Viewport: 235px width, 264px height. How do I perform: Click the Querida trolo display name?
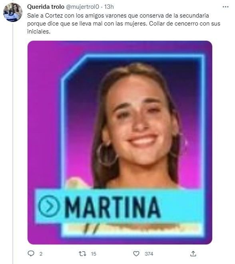pyautogui.click(x=46, y=7)
